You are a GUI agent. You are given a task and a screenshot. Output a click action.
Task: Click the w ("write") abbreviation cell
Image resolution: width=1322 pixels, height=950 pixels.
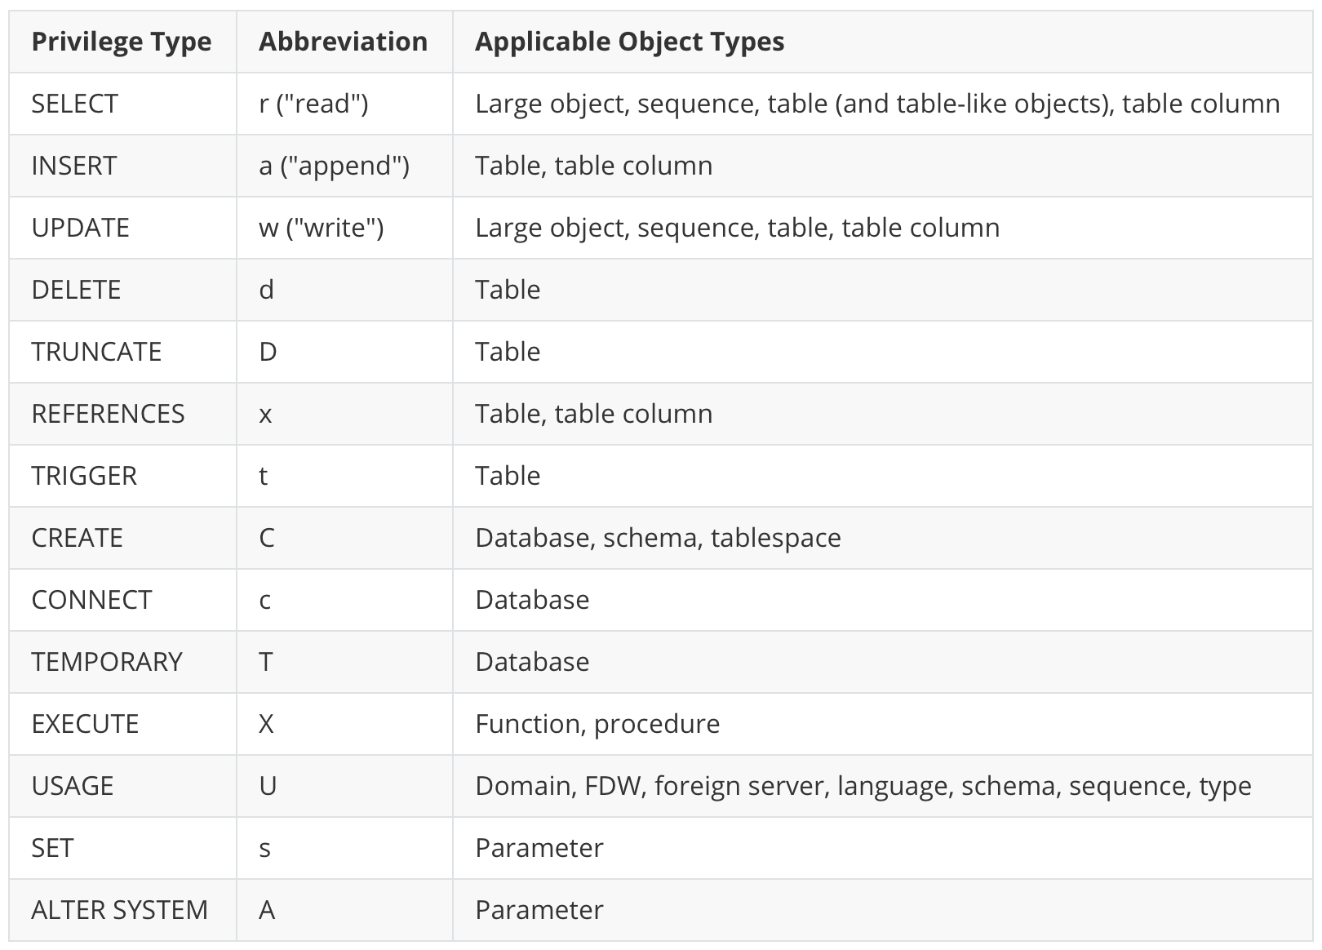point(321,228)
